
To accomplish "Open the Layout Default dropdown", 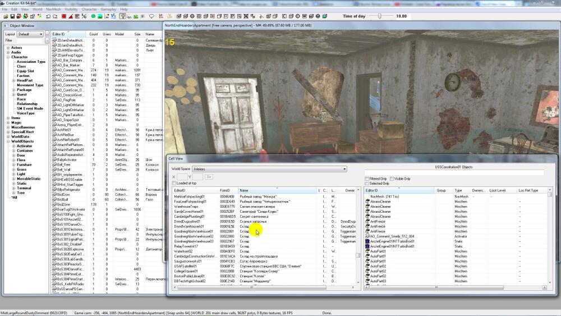I will click(x=30, y=34).
